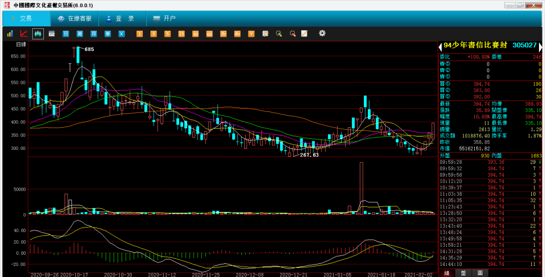The height and width of the screenshot is (277, 545).
Task: Click the 11:05:35 trade record row
Action: [x=490, y=200]
